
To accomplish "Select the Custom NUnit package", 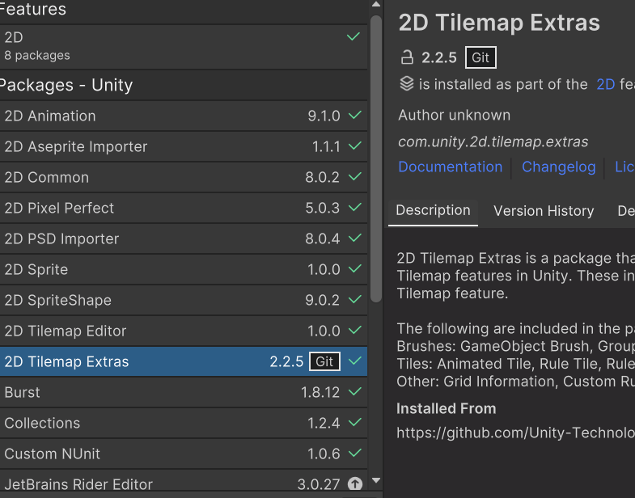I will (184, 454).
